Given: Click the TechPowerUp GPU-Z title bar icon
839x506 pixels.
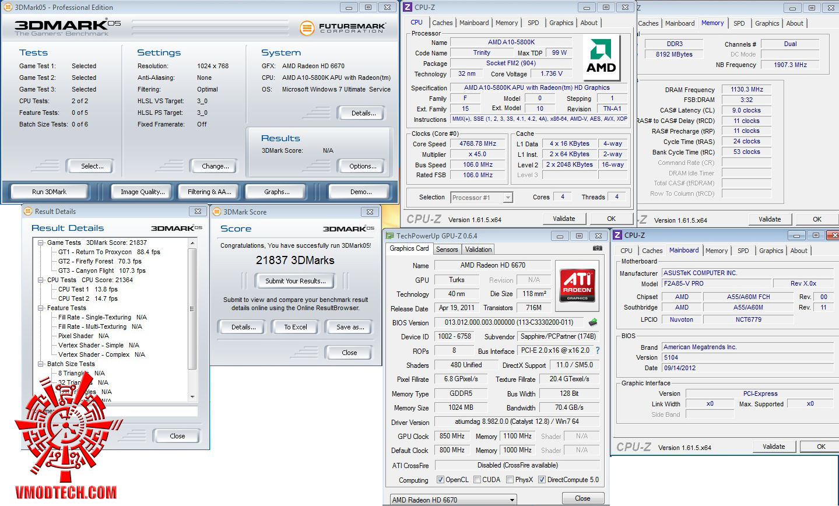Looking at the screenshot, I should point(389,236).
